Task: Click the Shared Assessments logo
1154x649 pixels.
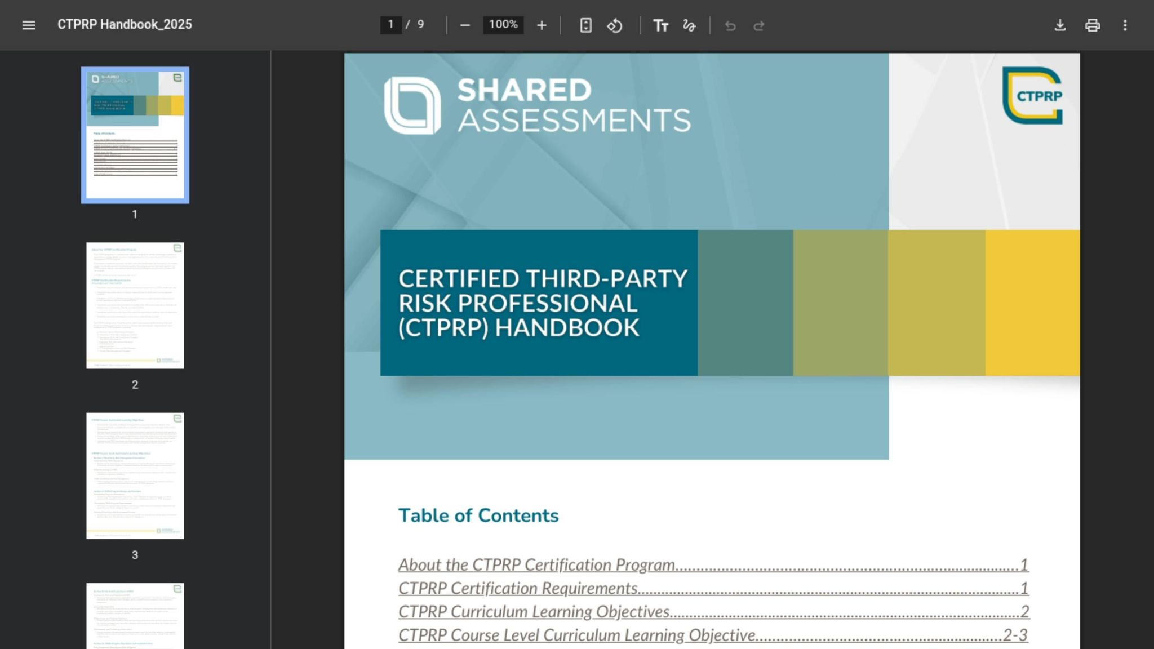Action: (537, 105)
